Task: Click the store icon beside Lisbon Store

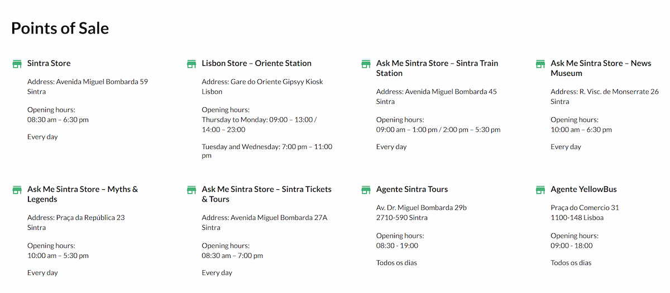Action: coord(192,64)
